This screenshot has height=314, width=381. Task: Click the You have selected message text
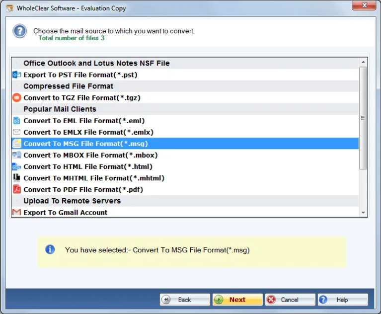coord(157,250)
